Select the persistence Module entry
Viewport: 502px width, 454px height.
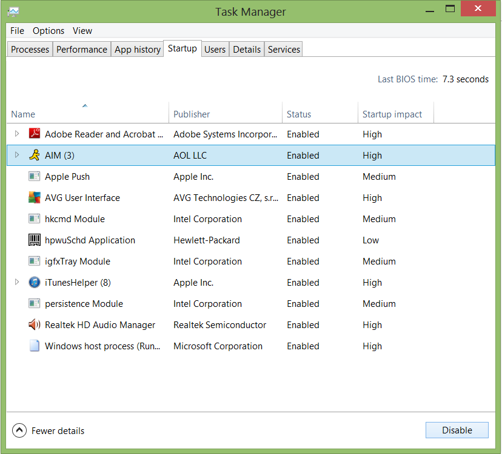[x=84, y=303]
